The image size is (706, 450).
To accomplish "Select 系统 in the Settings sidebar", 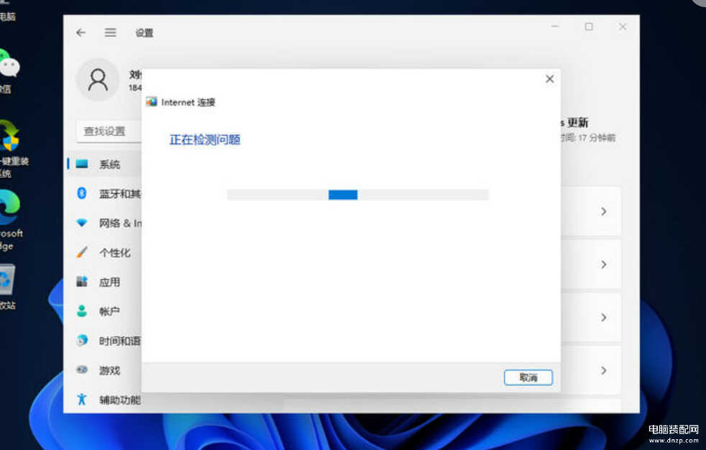I will (104, 164).
